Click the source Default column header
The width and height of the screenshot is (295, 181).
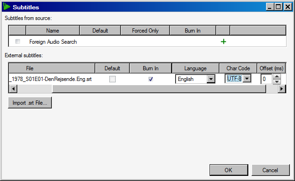click(x=100, y=31)
